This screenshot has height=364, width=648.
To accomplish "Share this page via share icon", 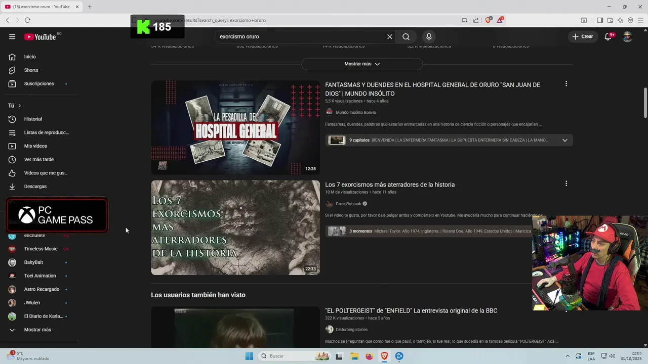I will [x=476, y=20].
